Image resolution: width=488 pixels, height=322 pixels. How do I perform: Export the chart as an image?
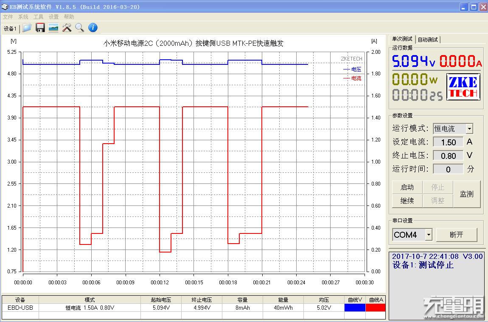pos(53,27)
